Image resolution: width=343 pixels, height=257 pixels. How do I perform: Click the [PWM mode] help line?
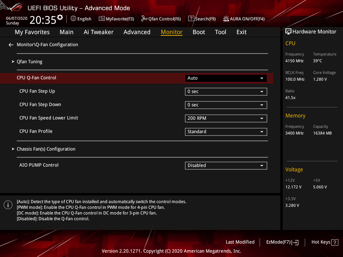(x=91, y=207)
